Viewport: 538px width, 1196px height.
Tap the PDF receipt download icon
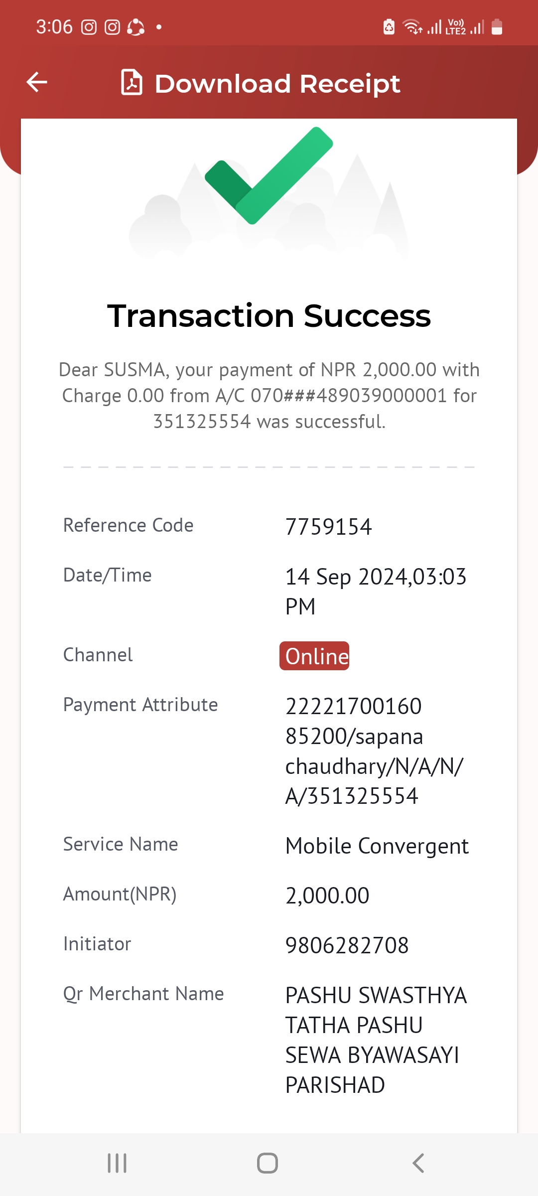click(x=132, y=82)
